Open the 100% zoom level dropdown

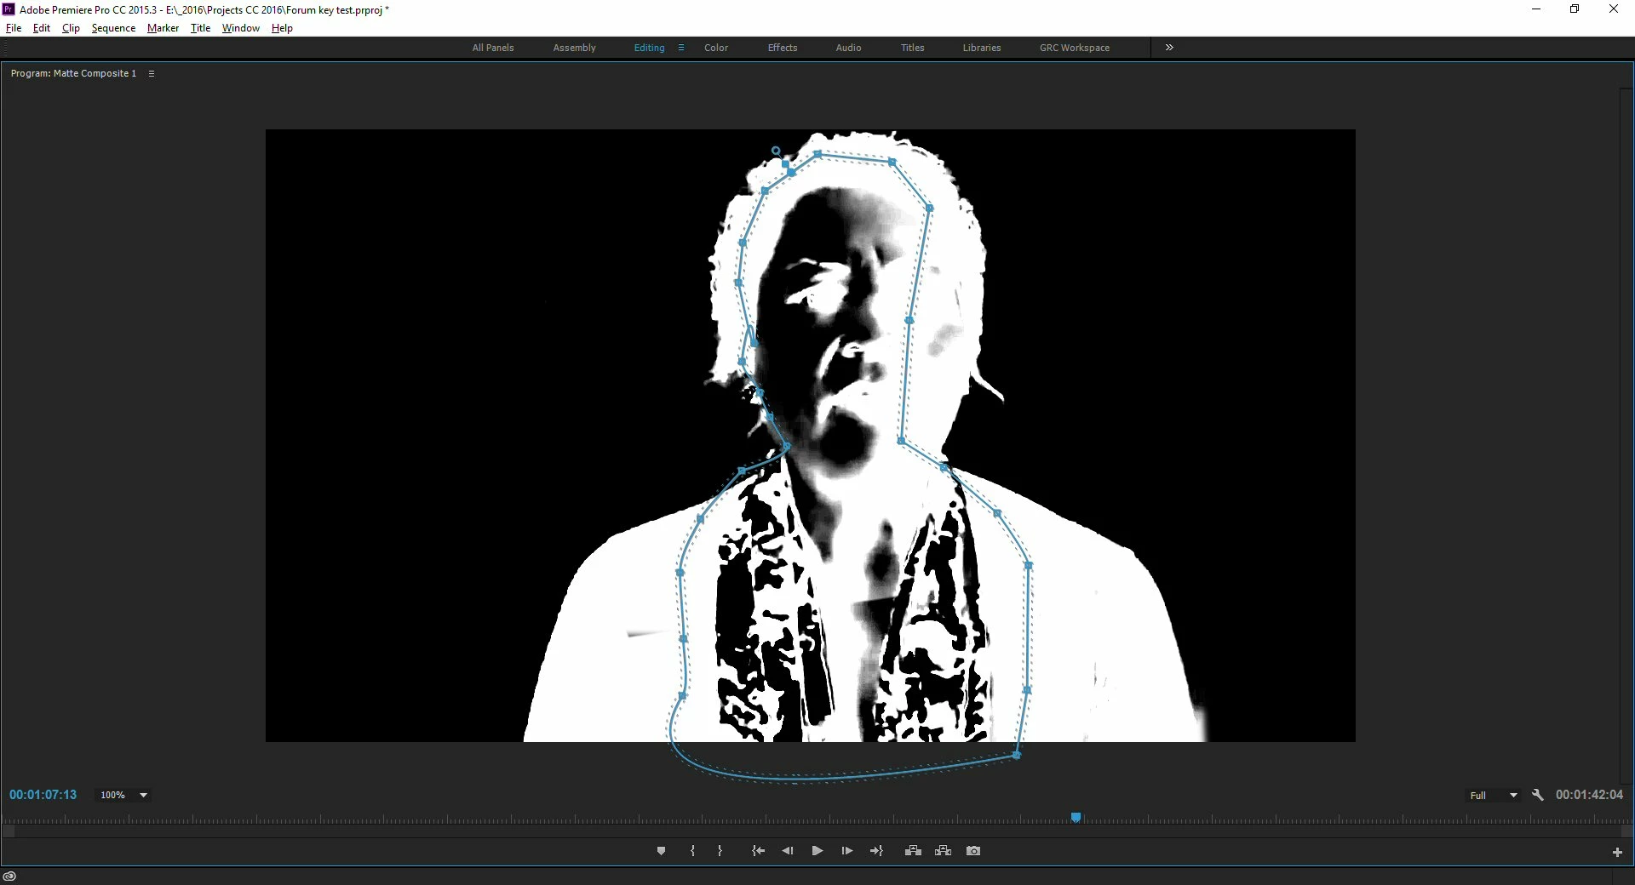[x=124, y=795]
